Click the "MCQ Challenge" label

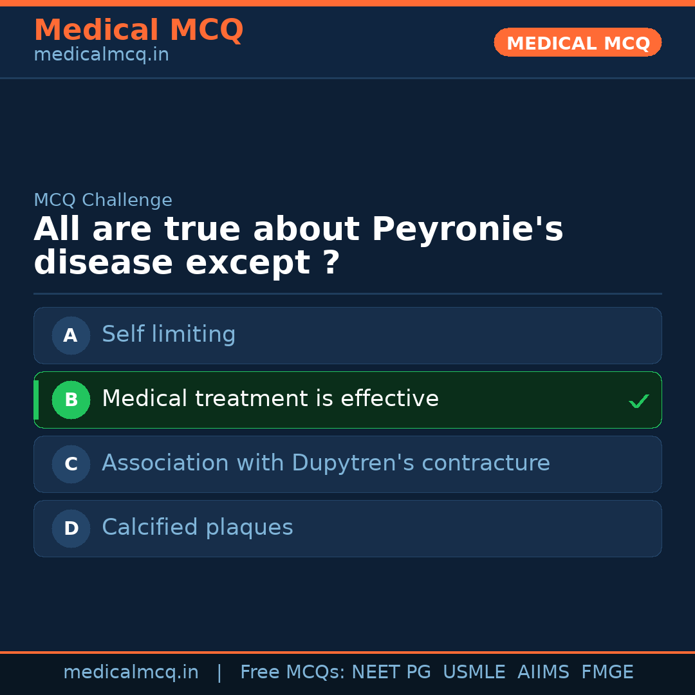point(103,200)
